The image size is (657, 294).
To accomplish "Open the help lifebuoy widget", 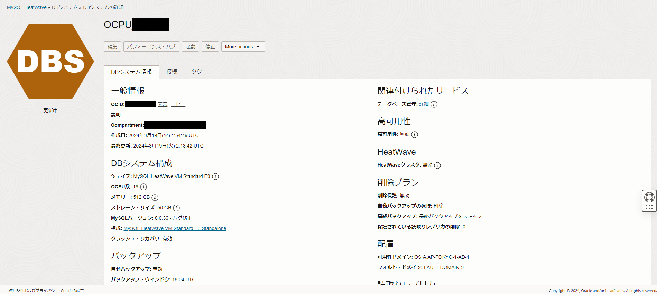I will click(649, 197).
